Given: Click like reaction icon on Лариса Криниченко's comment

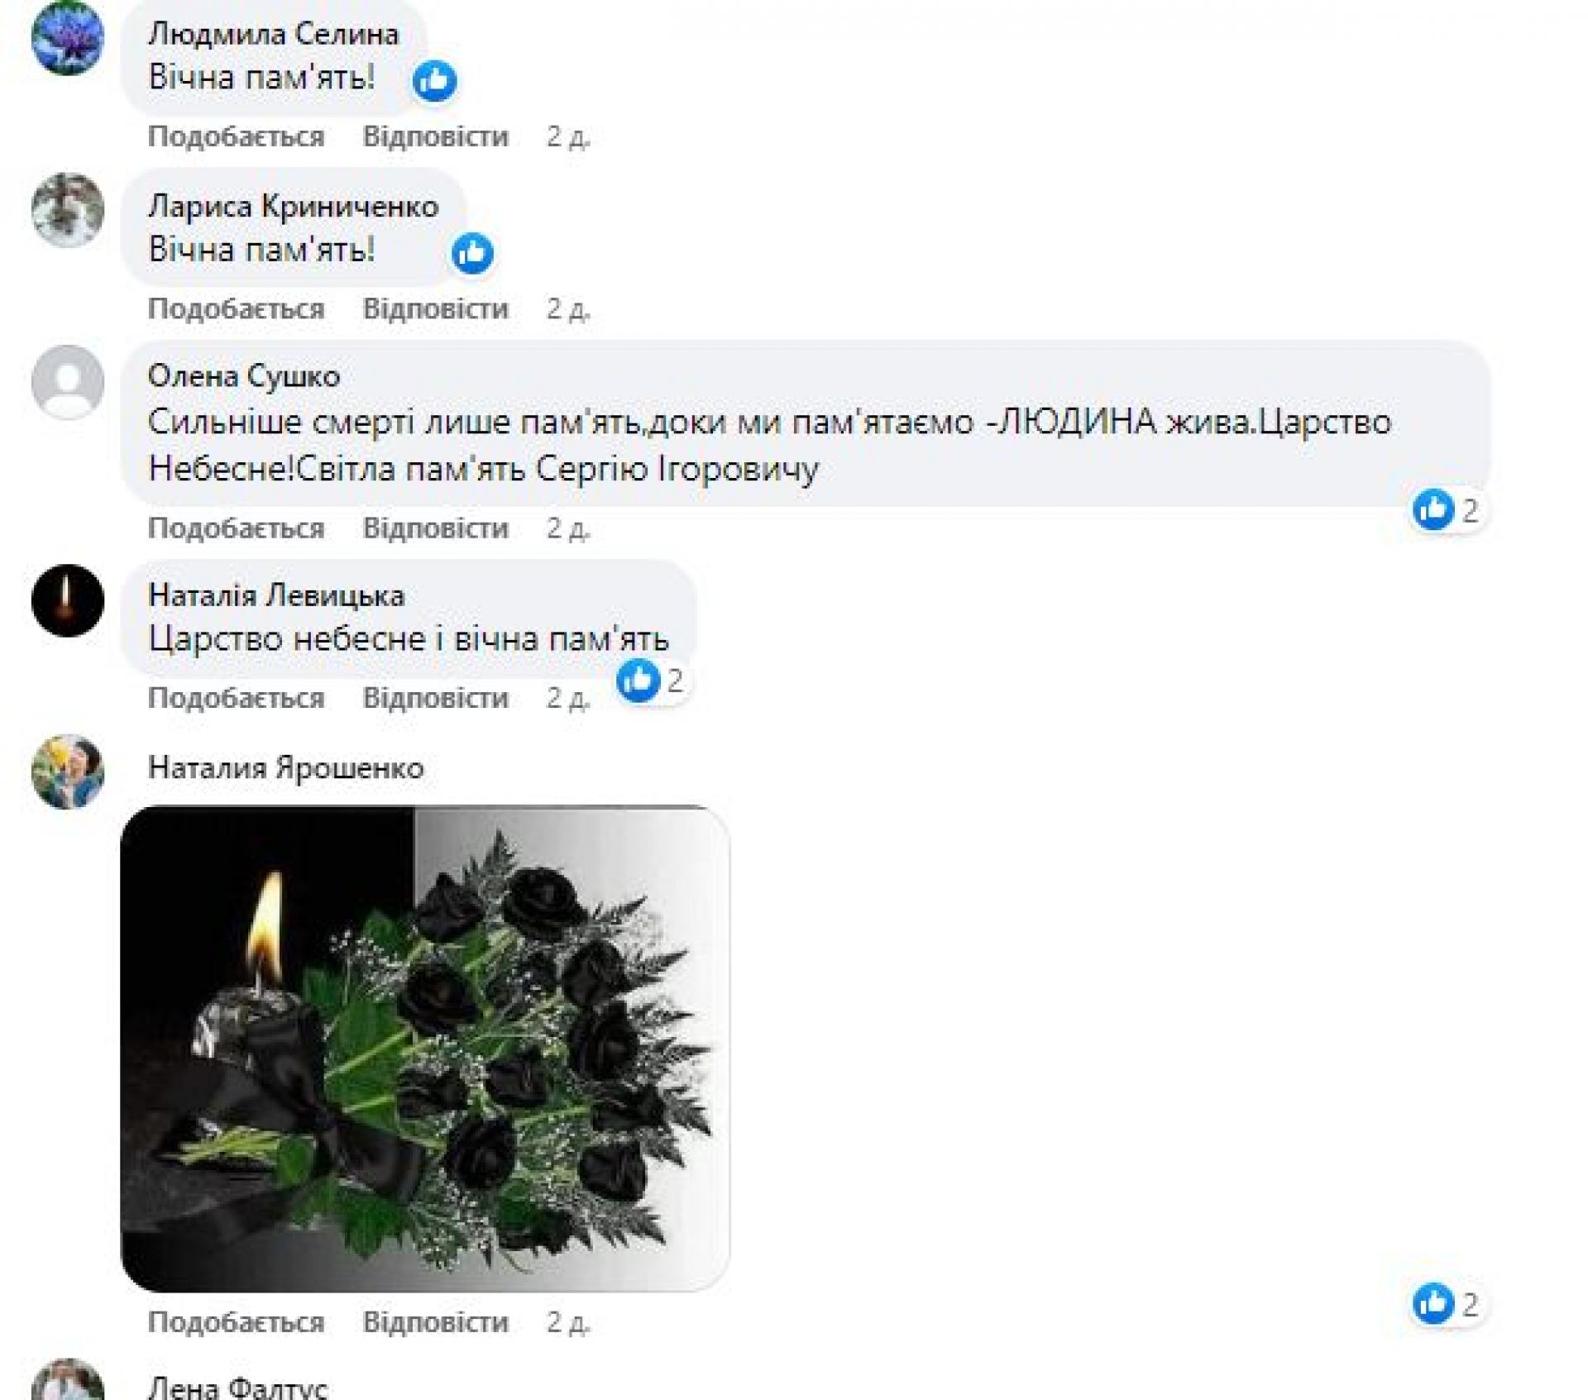Looking at the screenshot, I should click(x=472, y=252).
